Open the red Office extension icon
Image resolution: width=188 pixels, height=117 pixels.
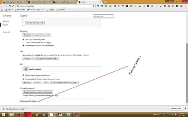pos(106,6)
